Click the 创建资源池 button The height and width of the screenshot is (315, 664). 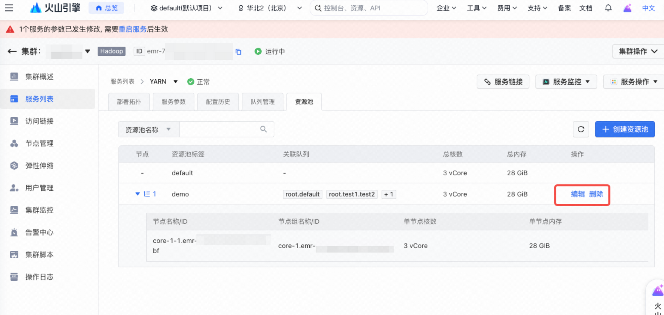click(625, 129)
